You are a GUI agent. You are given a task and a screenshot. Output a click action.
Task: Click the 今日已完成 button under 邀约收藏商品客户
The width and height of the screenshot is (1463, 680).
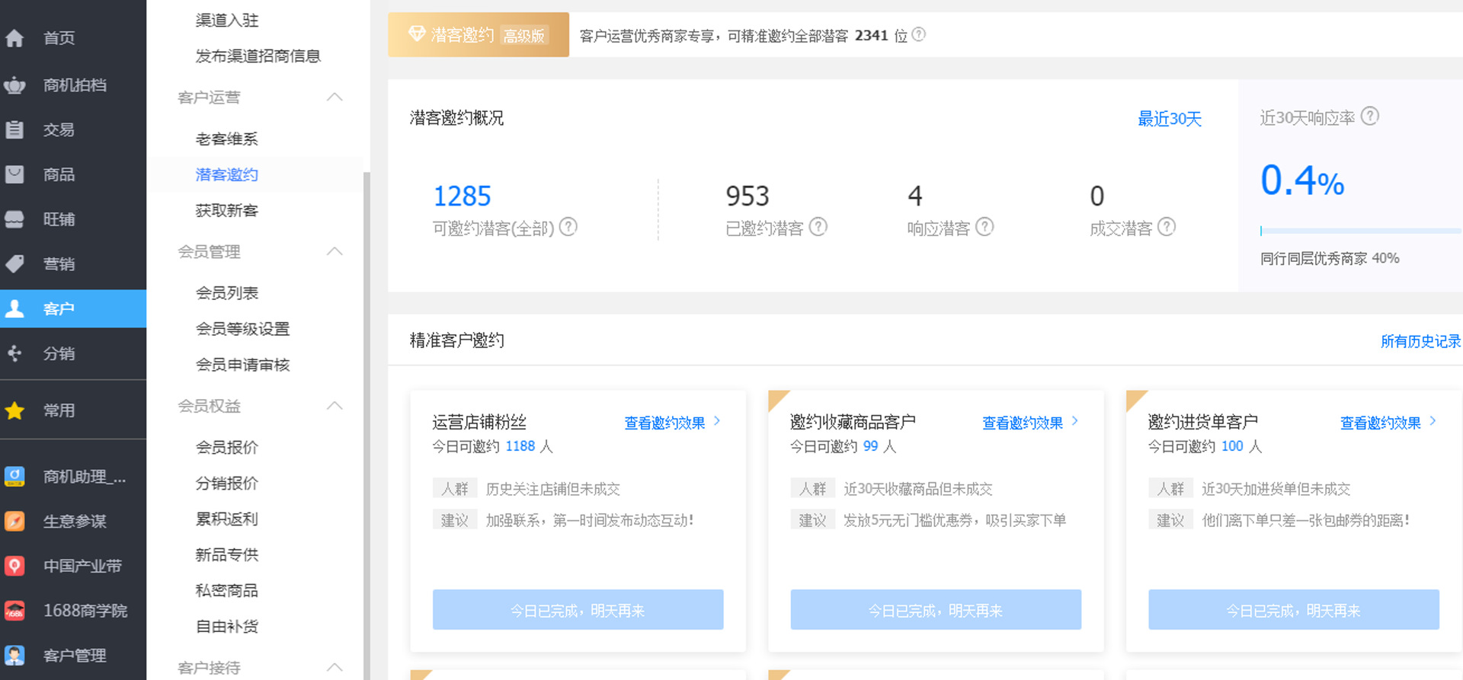936,610
